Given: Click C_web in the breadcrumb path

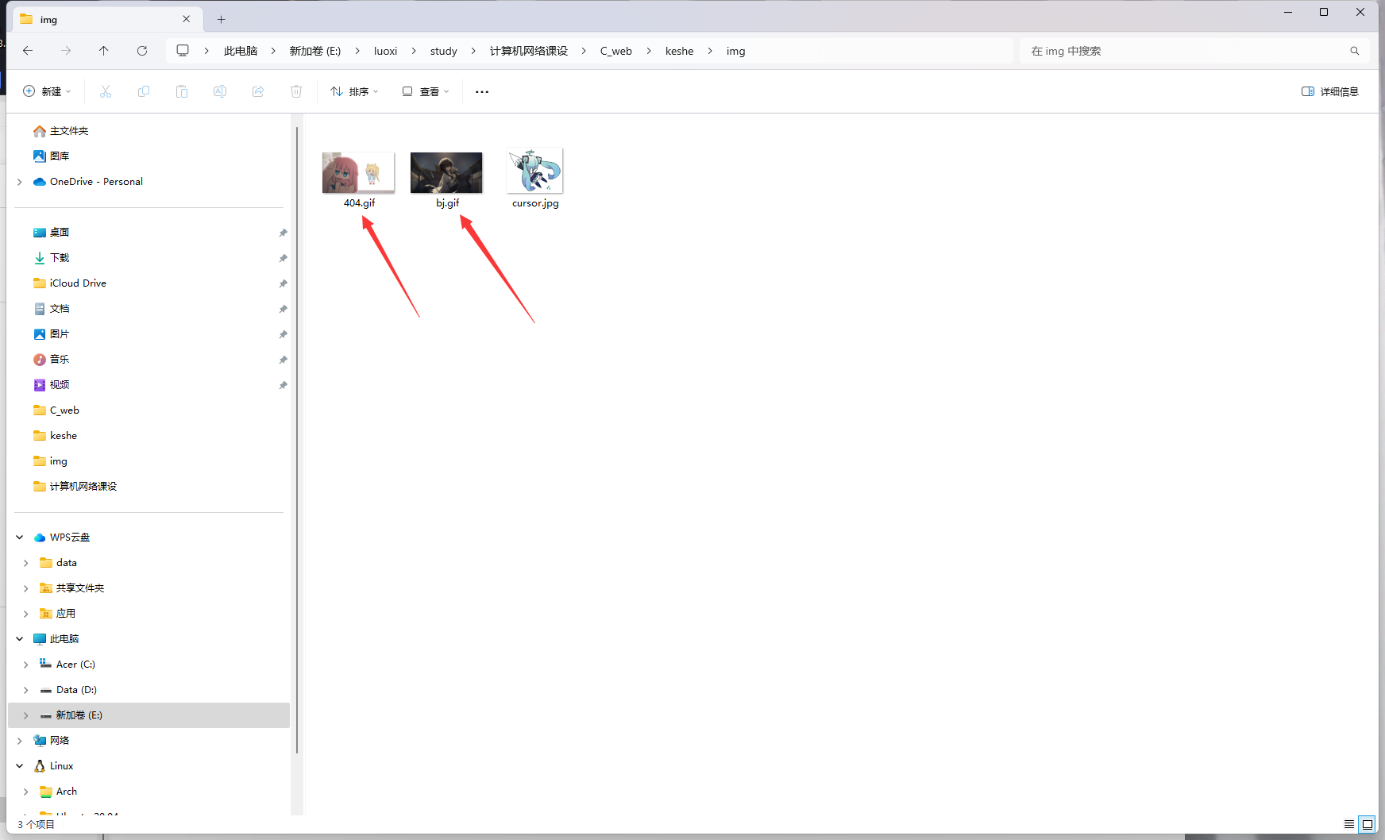Looking at the screenshot, I should click(616, 51).
